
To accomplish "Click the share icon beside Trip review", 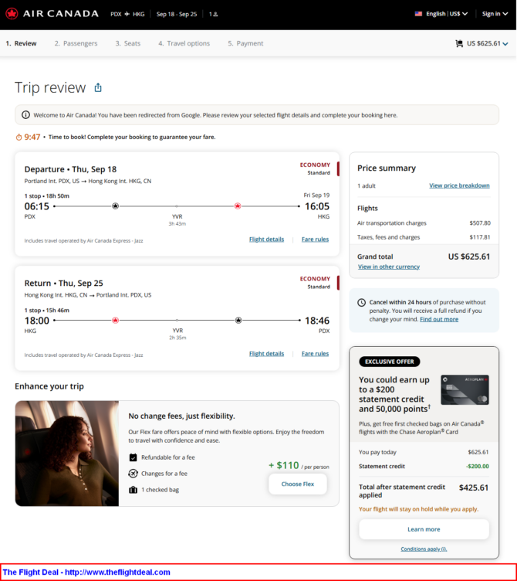I will [98, 88].
